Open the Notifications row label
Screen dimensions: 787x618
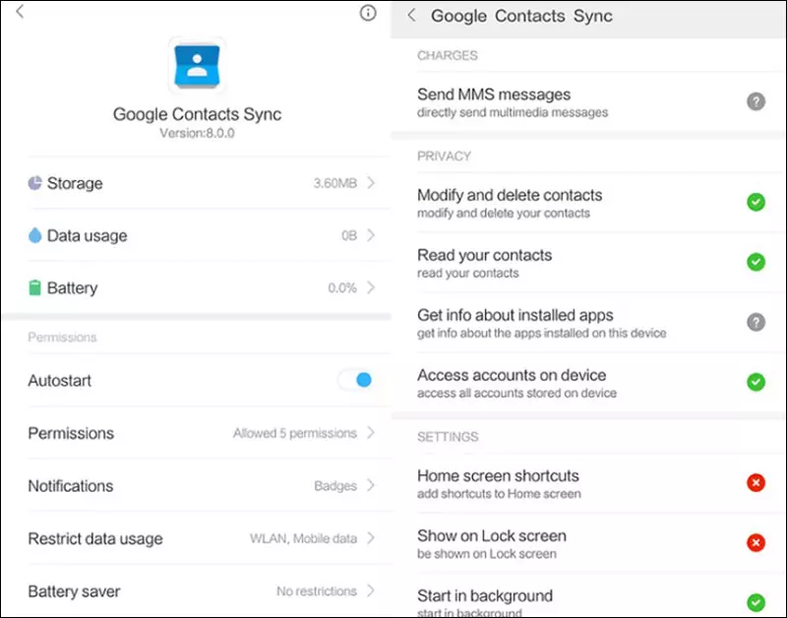coord(71,486)
